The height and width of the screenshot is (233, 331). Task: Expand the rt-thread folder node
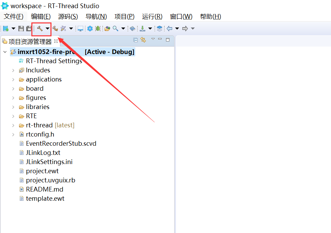point(13,125)
